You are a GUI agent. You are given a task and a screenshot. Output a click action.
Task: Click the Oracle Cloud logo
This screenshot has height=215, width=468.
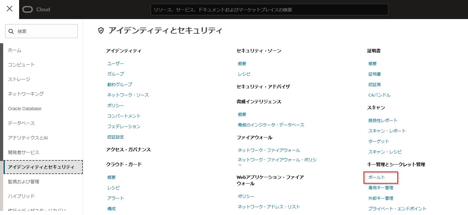point(36,10)
